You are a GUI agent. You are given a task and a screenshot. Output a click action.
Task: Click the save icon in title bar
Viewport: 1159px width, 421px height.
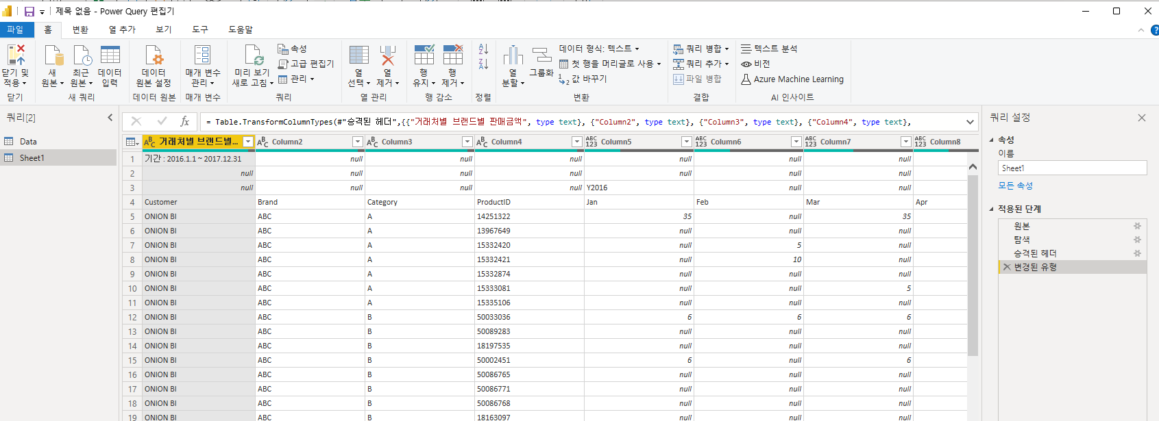coord(29,12)
